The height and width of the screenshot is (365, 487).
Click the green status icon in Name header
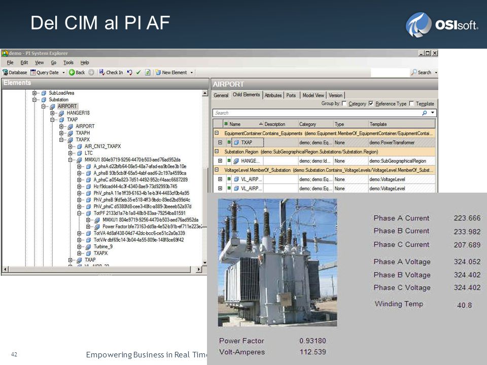click(x=226, y=124)
